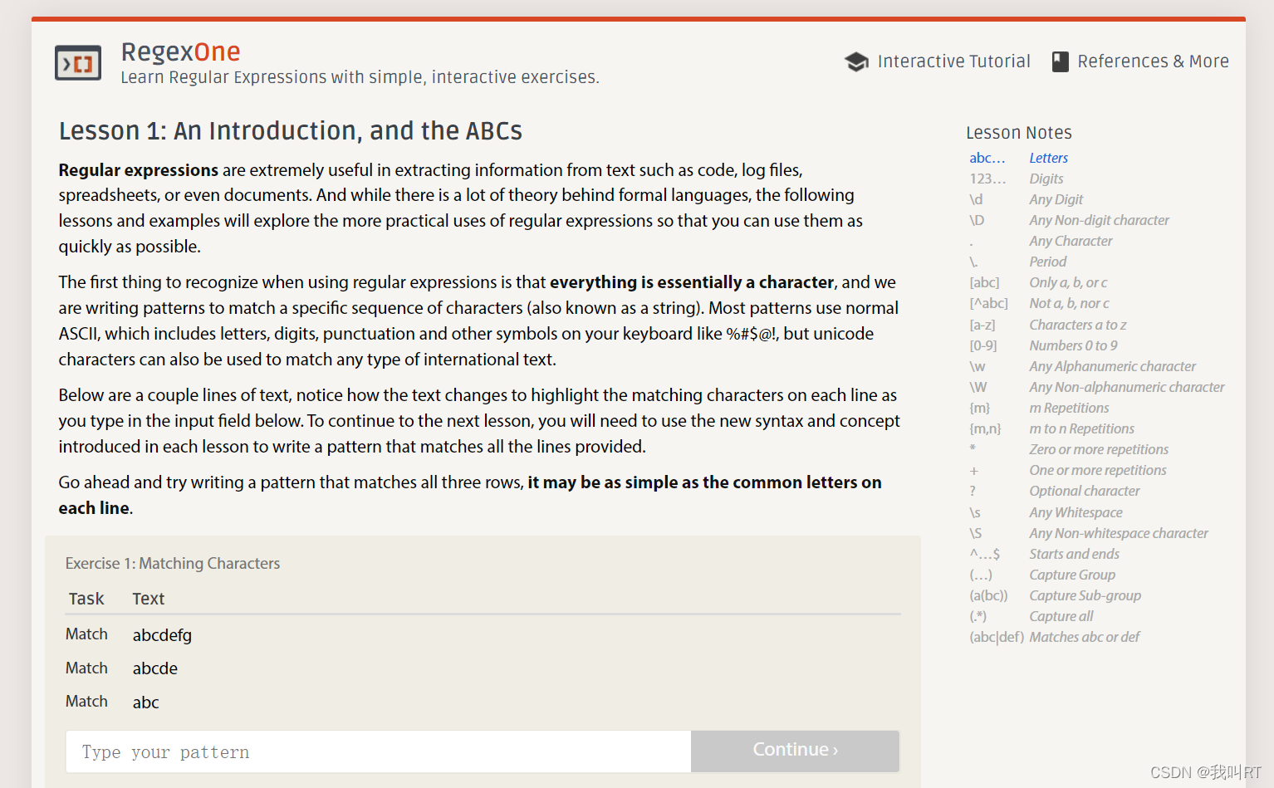Image resolution: width=1274 pixels, height=788 pixels.
Task: Open the Characters a to z note
Action: click(1078, 325)
